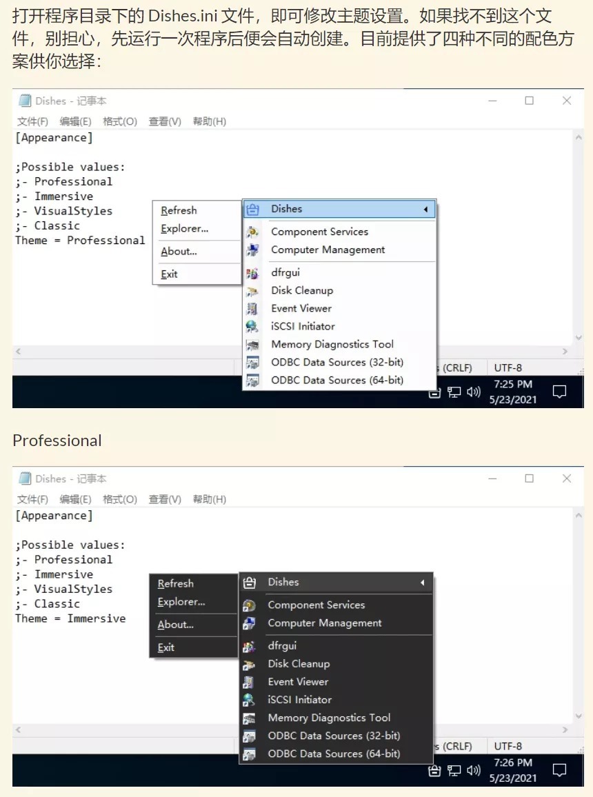Click ODBC 32-bit icon in dark menu

[x=250, y=736]
